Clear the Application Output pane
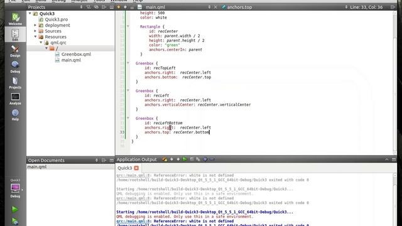 [165, 159]
